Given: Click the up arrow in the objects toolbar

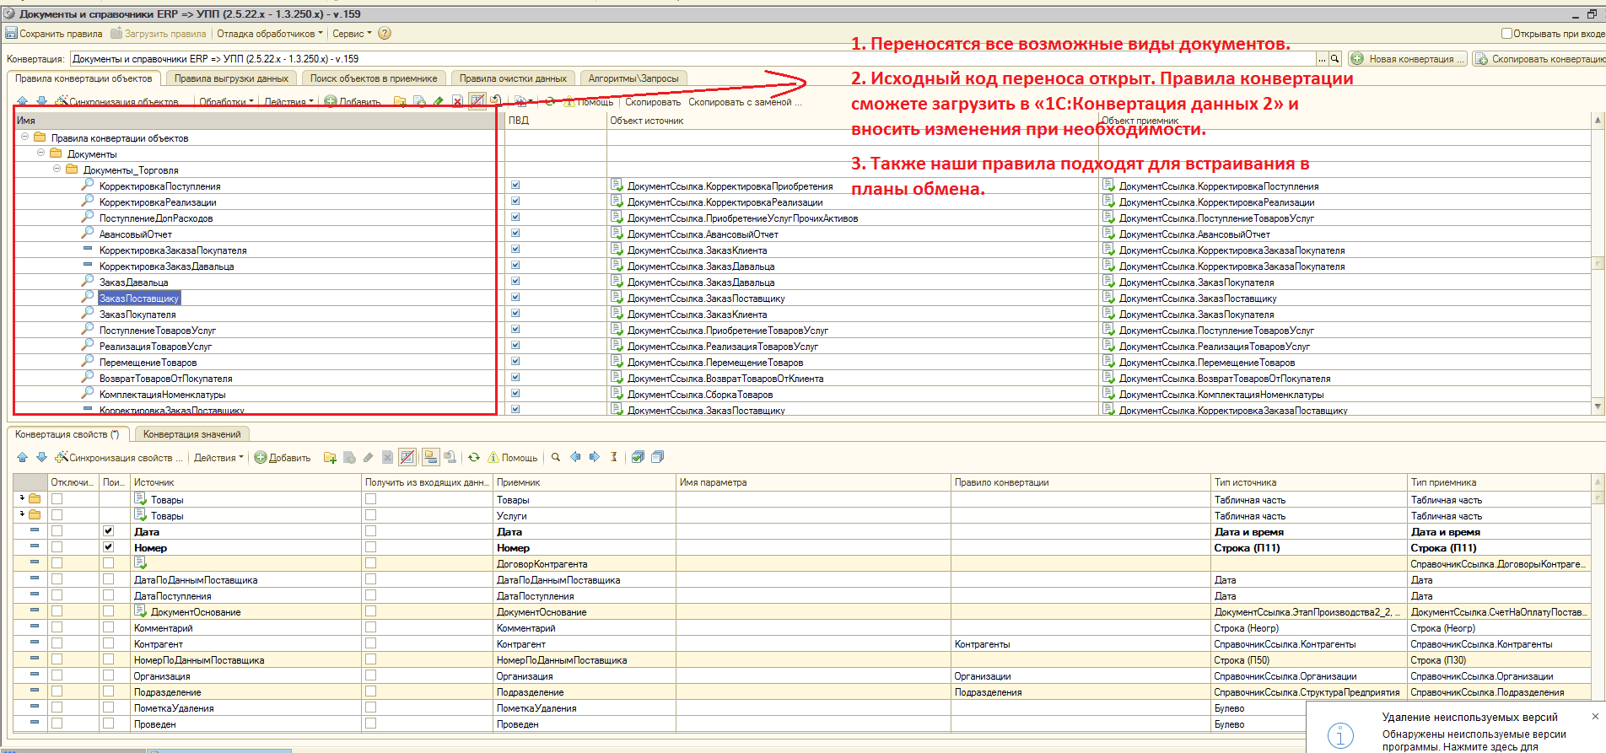Looking at the screenshot, I should 23,101.
